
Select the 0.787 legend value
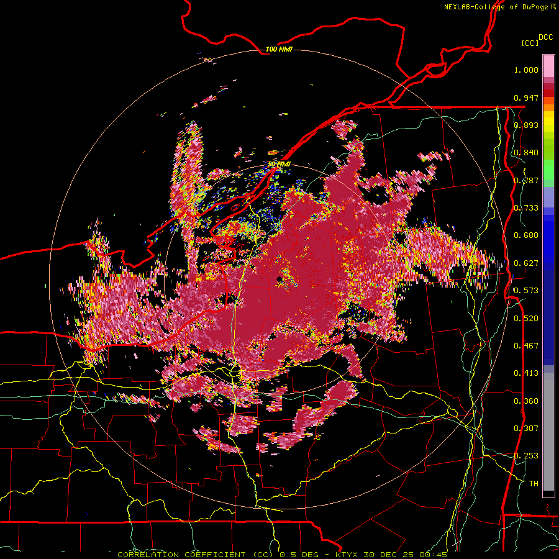(x=526, y=180)
